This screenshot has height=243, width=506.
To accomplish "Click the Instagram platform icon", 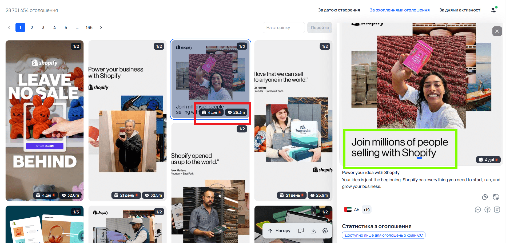I will click(497, 210).
